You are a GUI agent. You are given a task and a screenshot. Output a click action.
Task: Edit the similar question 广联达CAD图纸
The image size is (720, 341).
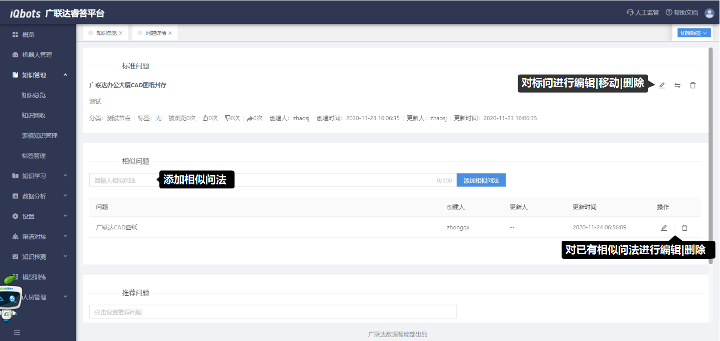coord(664,228)
